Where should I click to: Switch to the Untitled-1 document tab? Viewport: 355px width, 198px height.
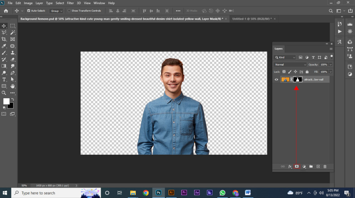(252, 19)
